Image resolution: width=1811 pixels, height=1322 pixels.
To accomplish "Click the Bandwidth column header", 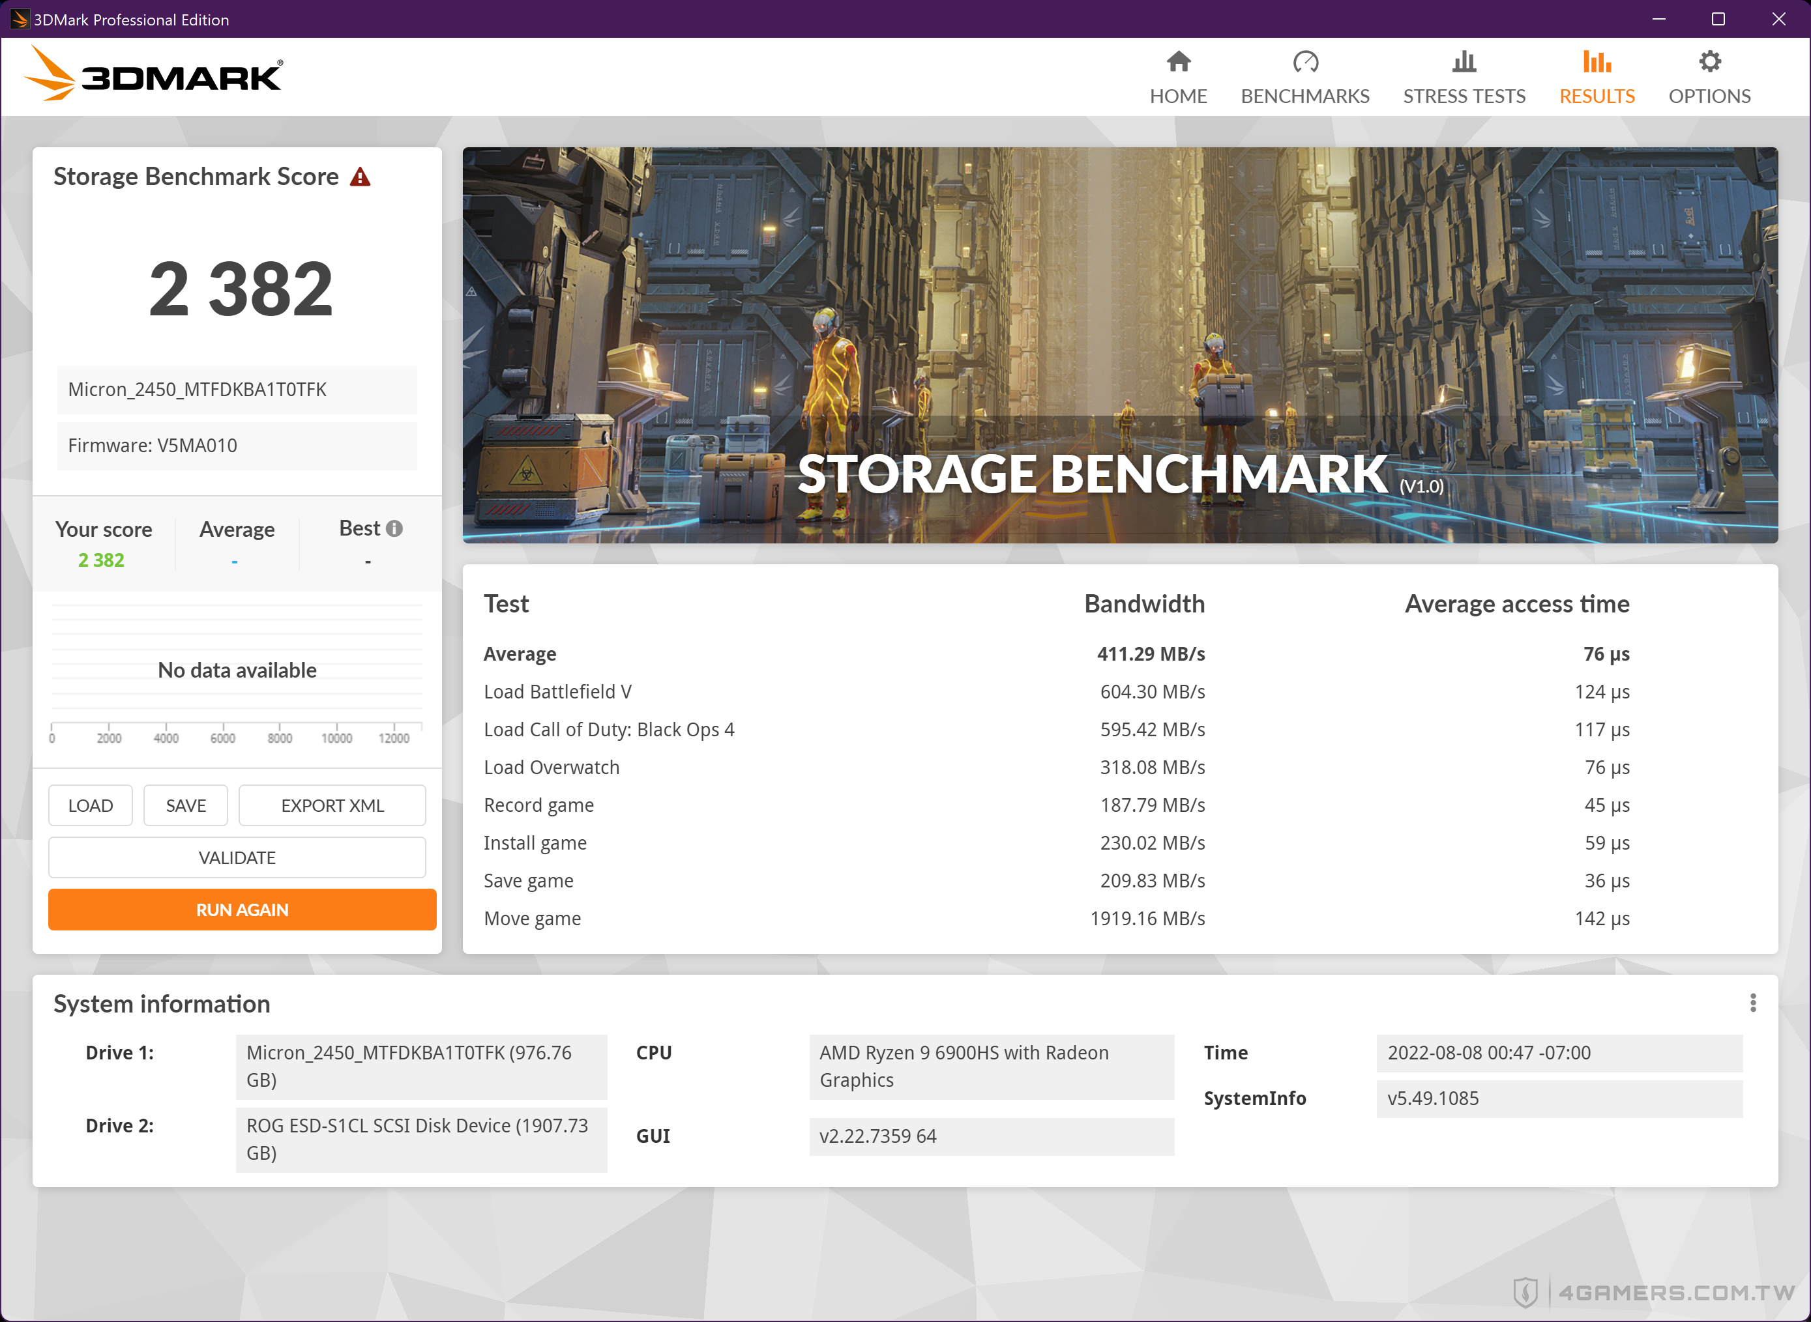I will [x=1144, y=603].
